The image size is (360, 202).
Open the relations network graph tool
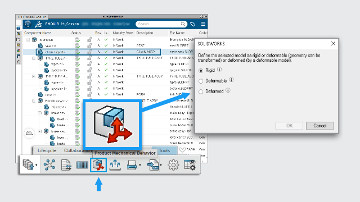coord(49,165)
